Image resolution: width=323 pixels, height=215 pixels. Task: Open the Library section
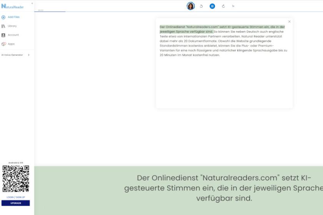tap(12, 26)
